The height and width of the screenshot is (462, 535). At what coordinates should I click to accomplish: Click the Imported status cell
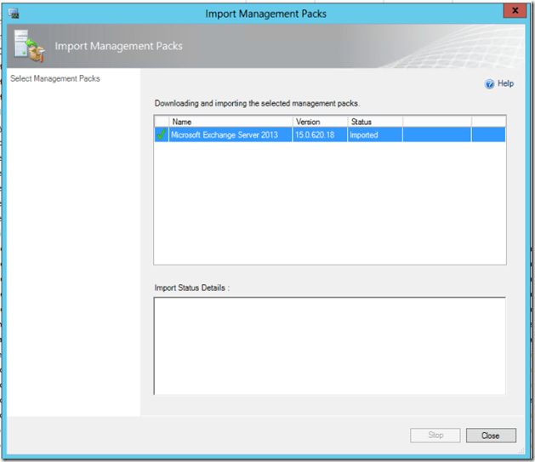coord(364,134)
